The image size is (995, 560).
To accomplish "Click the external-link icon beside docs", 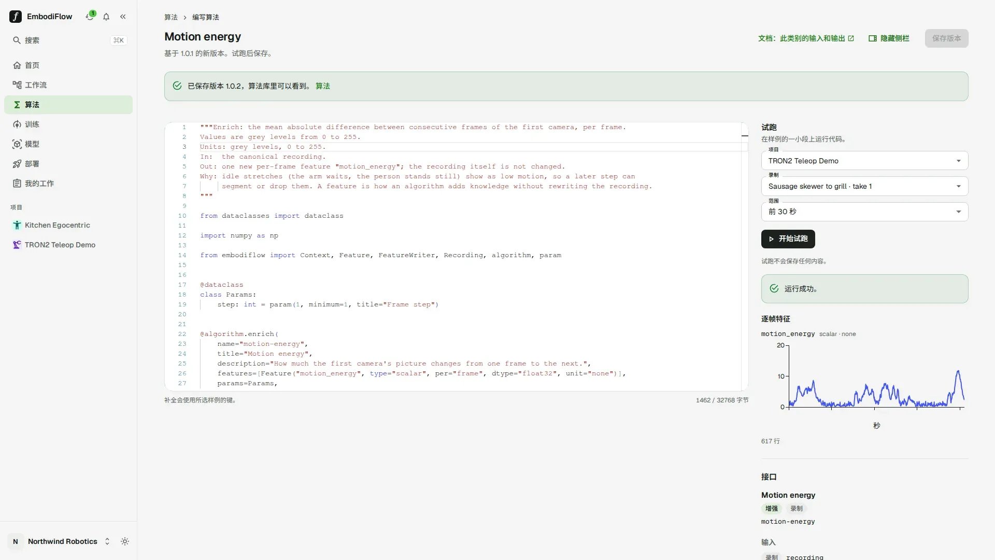I will click(x=851, y=38).
